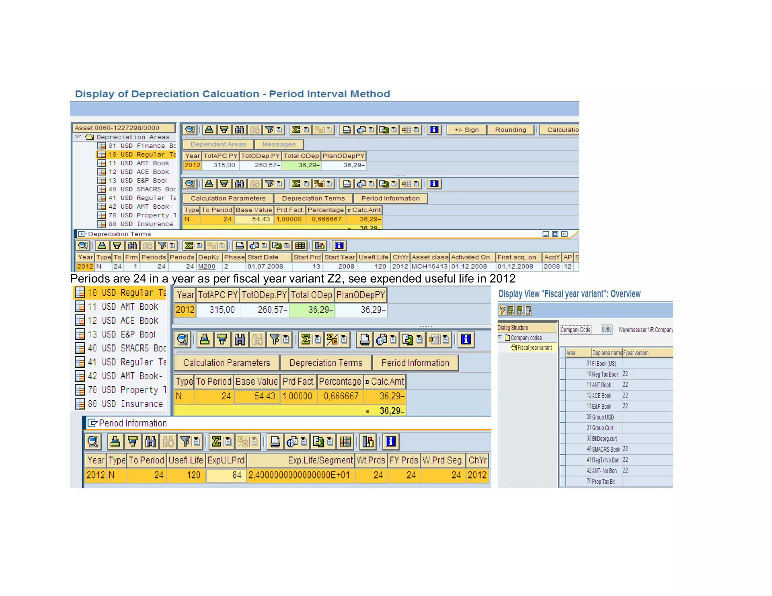Click Details magnifier icon left of +/- Sign toolbar
Screen dimensions: 772x596
tap(190, 130)
